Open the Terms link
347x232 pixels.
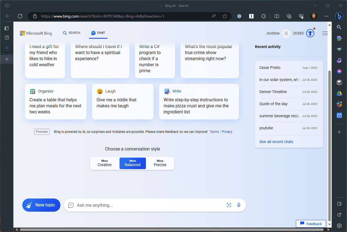(214, 132)
